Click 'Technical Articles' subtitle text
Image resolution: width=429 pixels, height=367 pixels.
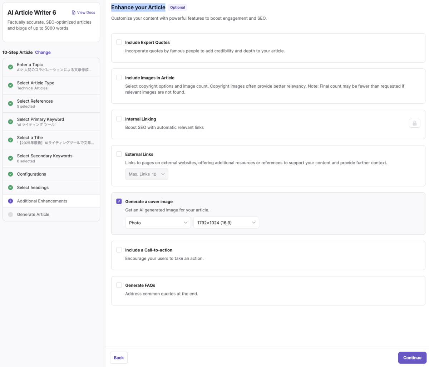[x=32, y=88]
